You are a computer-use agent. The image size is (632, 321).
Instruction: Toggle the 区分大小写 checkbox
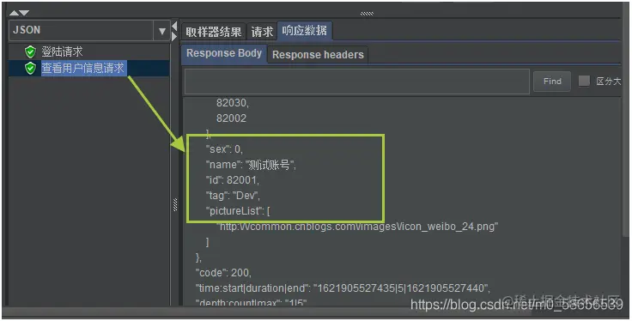pyautogui.click(x=584, y=81)
